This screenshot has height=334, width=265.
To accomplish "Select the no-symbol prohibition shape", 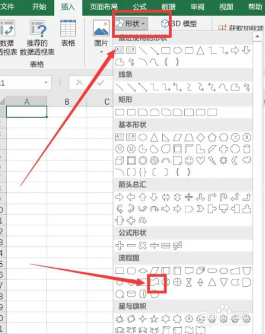I will pos(154,161).
